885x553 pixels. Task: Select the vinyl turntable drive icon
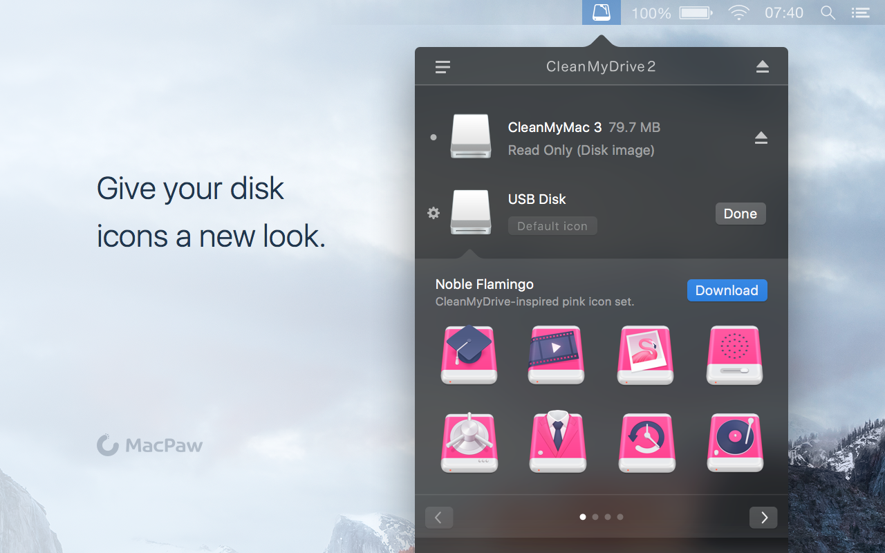[735, 442]
